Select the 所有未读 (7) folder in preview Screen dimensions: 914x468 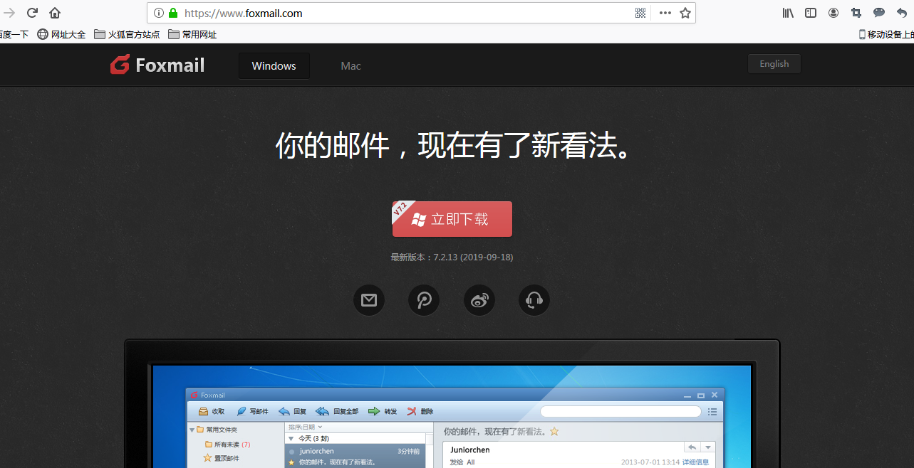coord(227,445)
